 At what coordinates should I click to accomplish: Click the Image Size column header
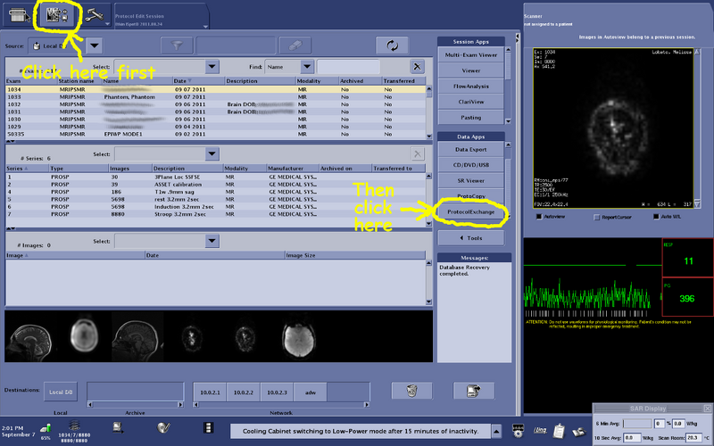point(354,255)
